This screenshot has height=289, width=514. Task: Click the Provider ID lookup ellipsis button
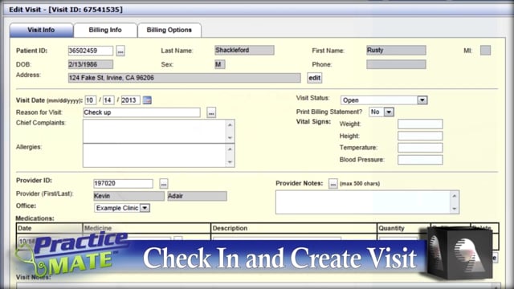pos(164,184)
